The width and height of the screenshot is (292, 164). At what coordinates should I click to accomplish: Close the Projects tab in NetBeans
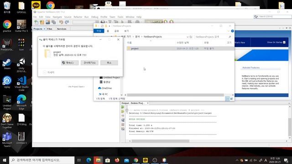pos(44,29)
